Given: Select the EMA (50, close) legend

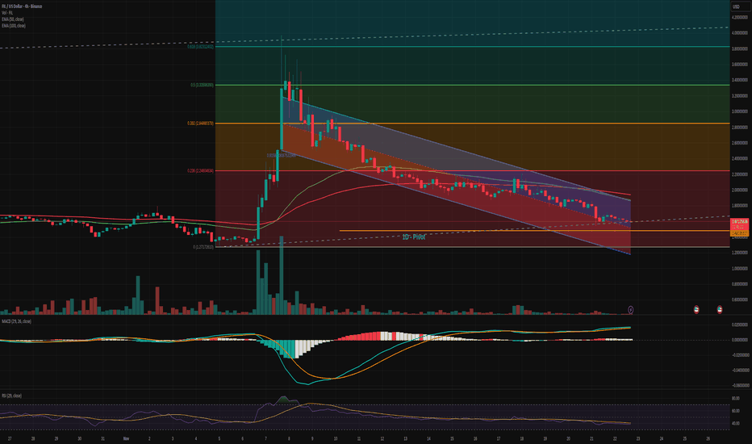Looking at the screenshot, I should pos(13,18).
